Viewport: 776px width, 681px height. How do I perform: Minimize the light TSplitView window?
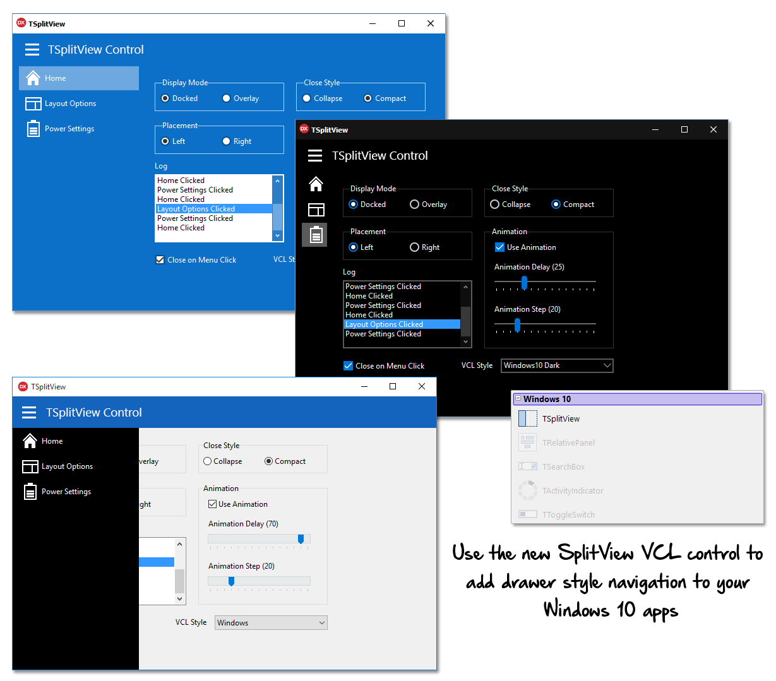point(364,386)
